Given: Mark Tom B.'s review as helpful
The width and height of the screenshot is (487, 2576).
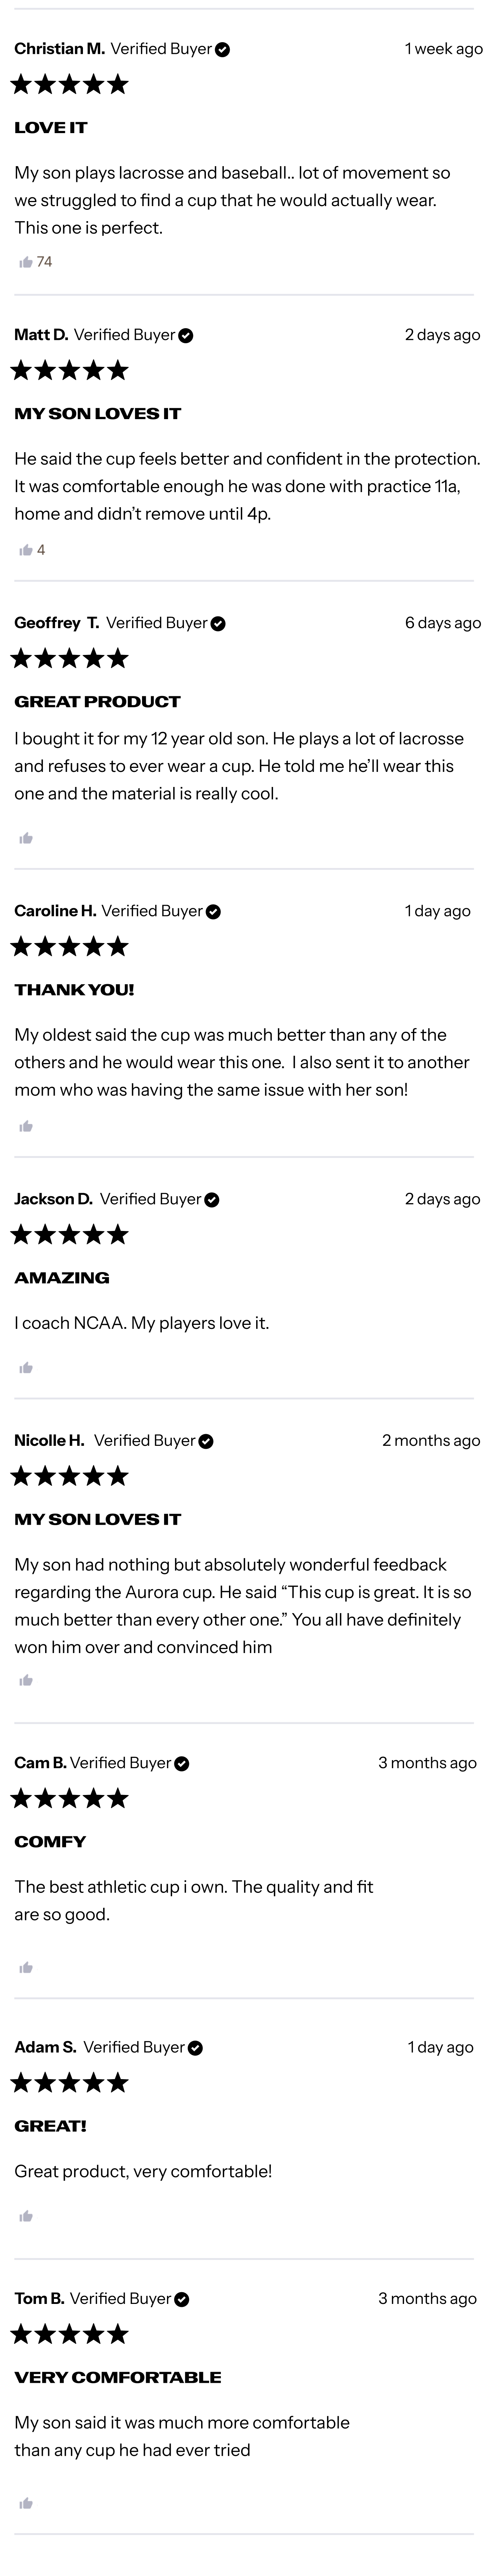Looking at the screenshot, I should (x=26, y=2504).
